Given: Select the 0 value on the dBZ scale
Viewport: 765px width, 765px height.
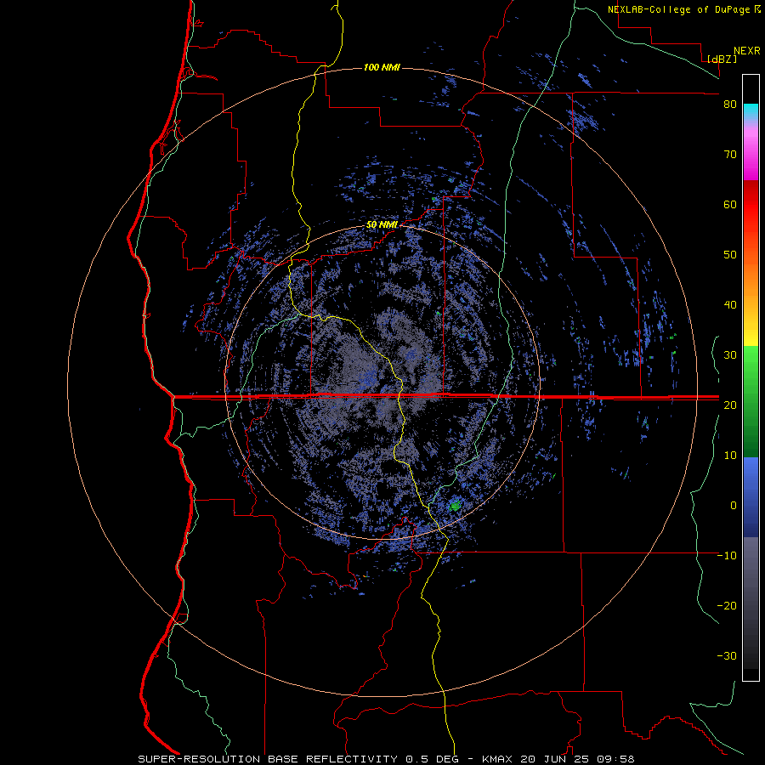Looking at the screenshot, I should tap(734, 506).
